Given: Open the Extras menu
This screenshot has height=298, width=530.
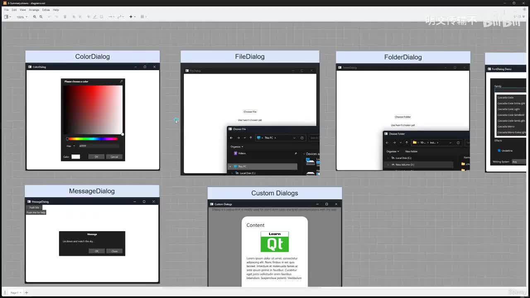Looking at the screenshot, I should 46,10.
